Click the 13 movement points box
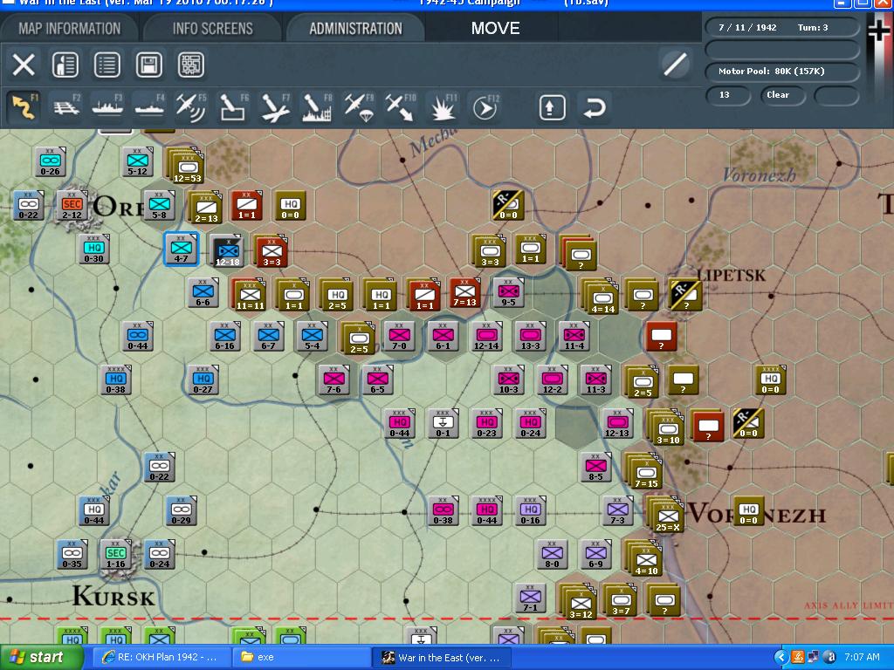Viewport: 894px width, 670px height. 727,95
